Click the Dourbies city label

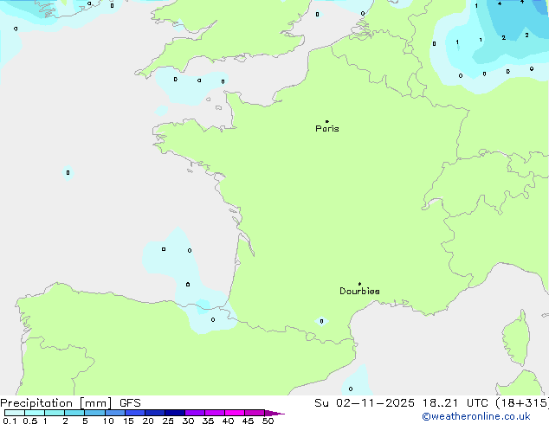coord(359,291)
